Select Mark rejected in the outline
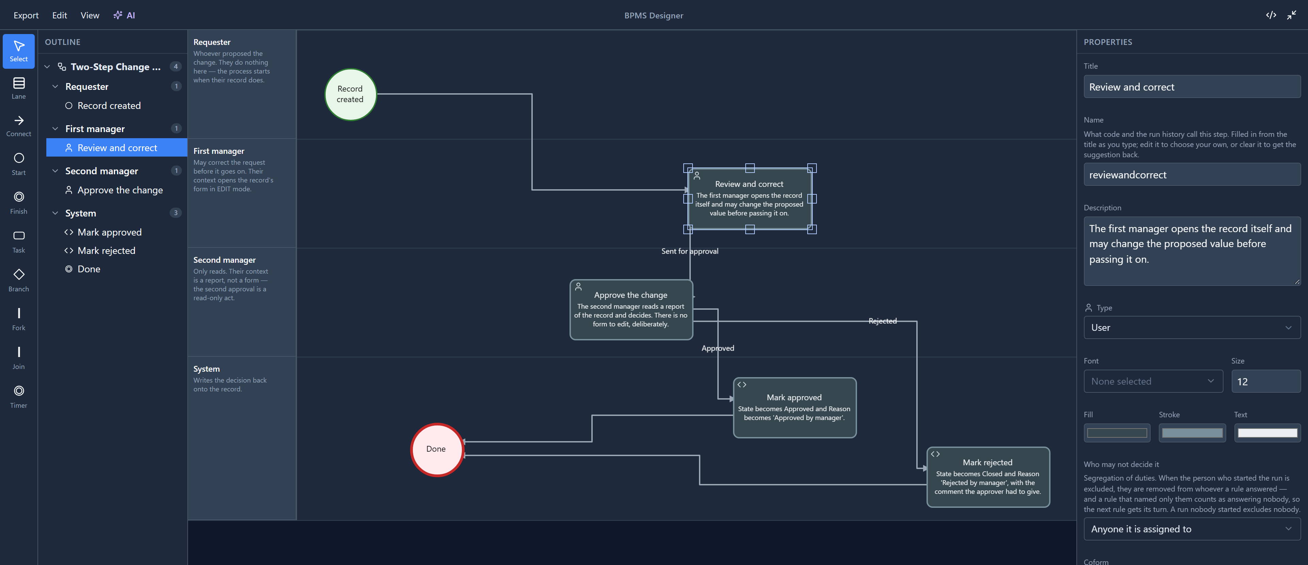Image resolution: width=1308 pixels, height=565 pixels. pyautogui.click(x=117, y=251)
